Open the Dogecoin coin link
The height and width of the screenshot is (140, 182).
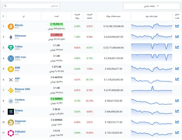[x=20, y=121]
